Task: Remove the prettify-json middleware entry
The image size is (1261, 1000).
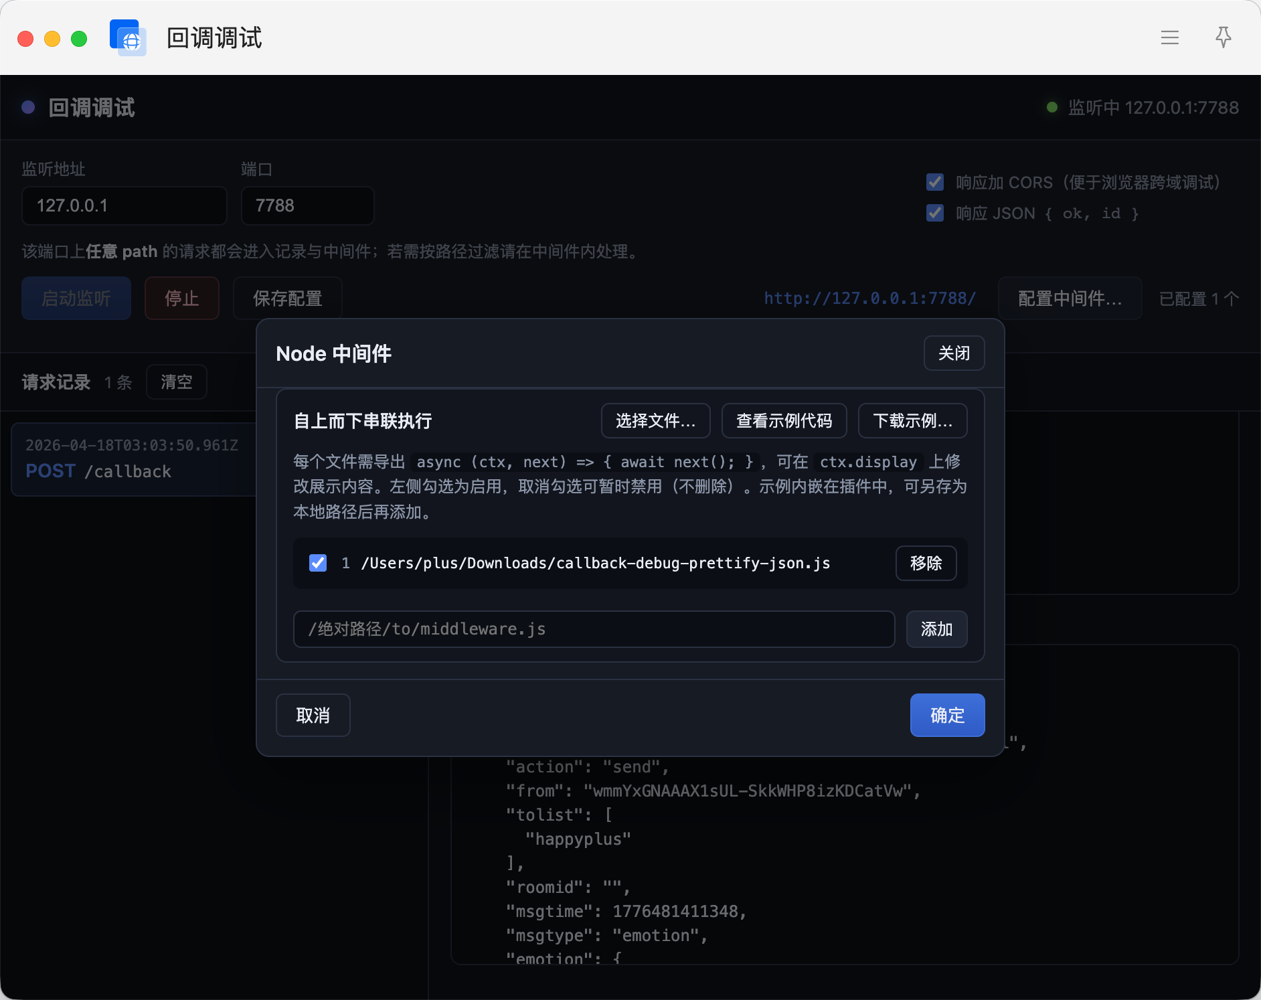Action: click(926, 563)
